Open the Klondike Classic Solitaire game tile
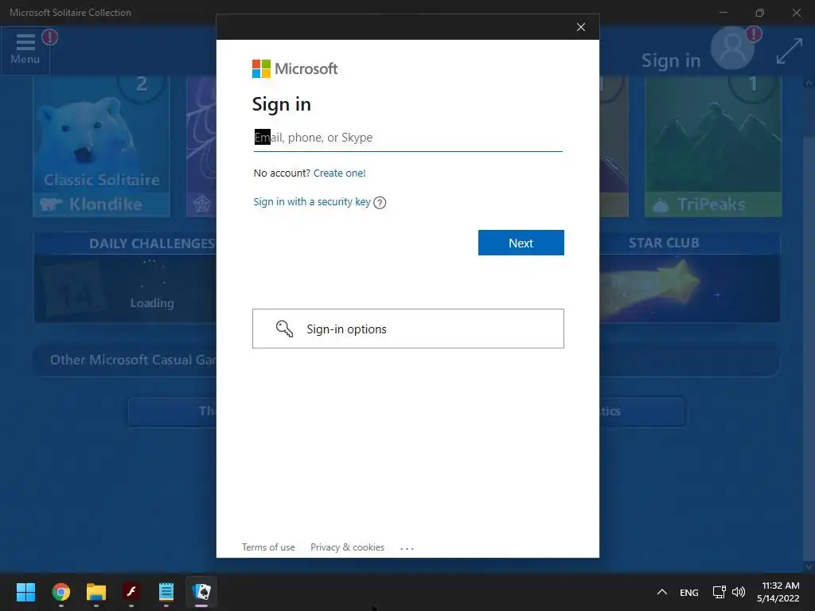The width and height of the screenshot is (815, 611). pyautogui.click(x=101, y=146)
